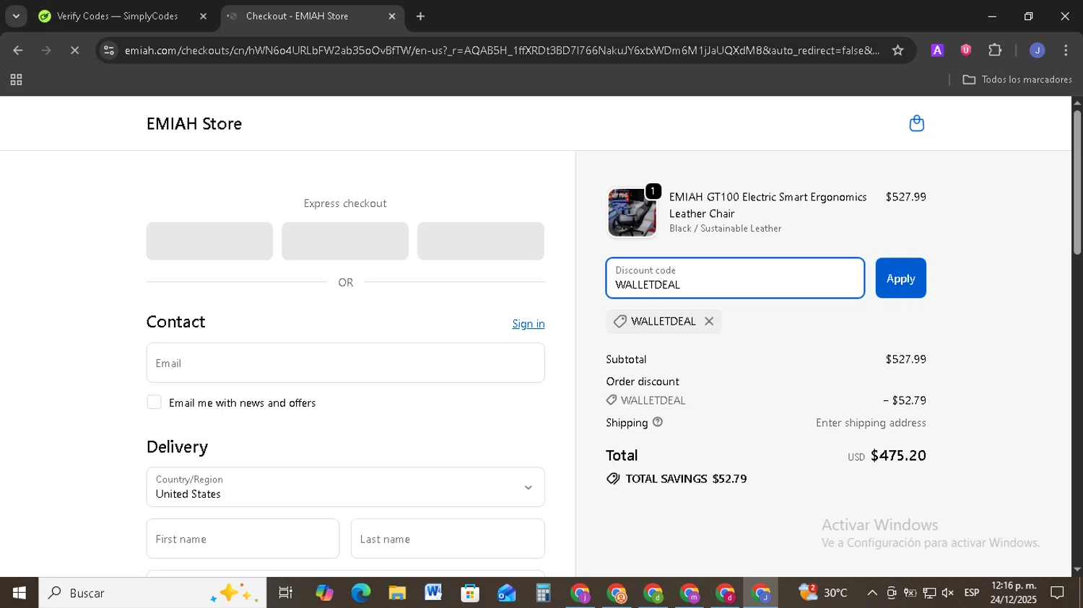Click the Subtotal $527.99 value
Viewport: 1083px width, 608px height.
[x=905, y=359]
